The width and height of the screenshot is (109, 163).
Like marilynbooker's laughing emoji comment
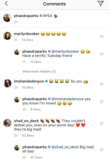click(x=101, y=36)
